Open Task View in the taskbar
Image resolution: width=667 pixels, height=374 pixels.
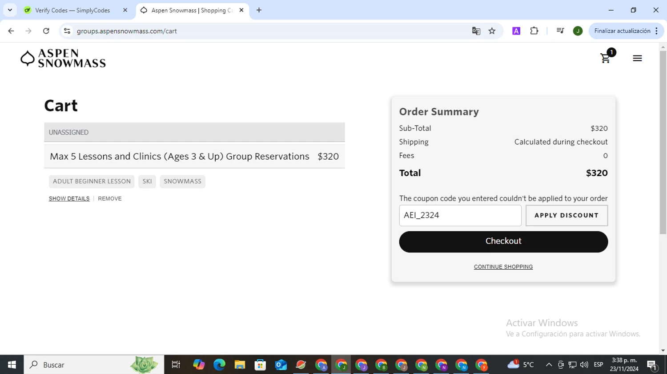pos(176,365)
